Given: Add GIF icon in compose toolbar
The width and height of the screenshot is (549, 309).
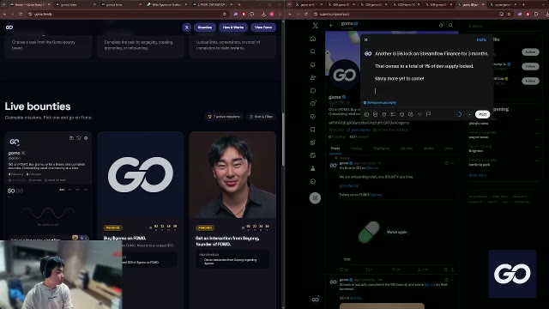Looking at the screenshot, I should 376,114.
